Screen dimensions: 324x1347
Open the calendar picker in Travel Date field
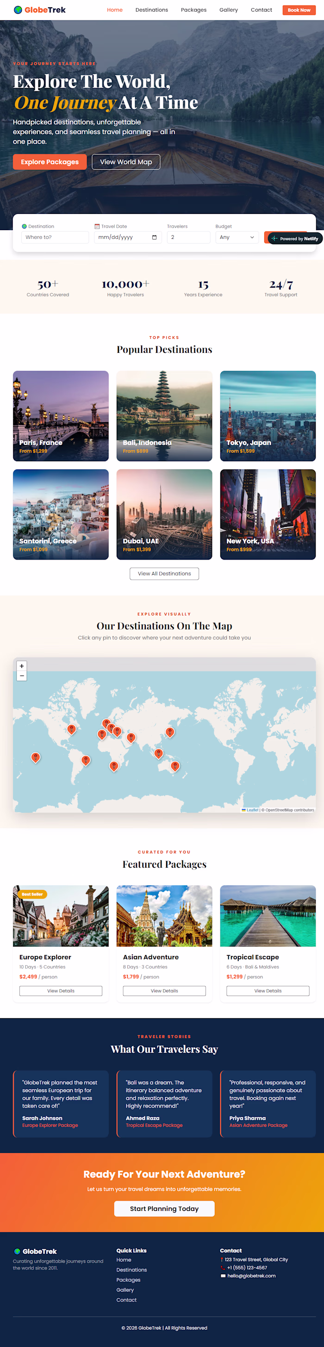(154, 238)
